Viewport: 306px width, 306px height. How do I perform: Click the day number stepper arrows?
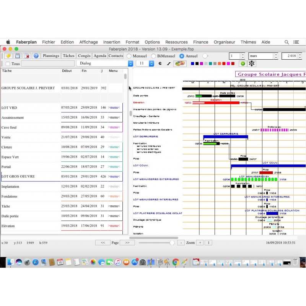tap(243, 56)
